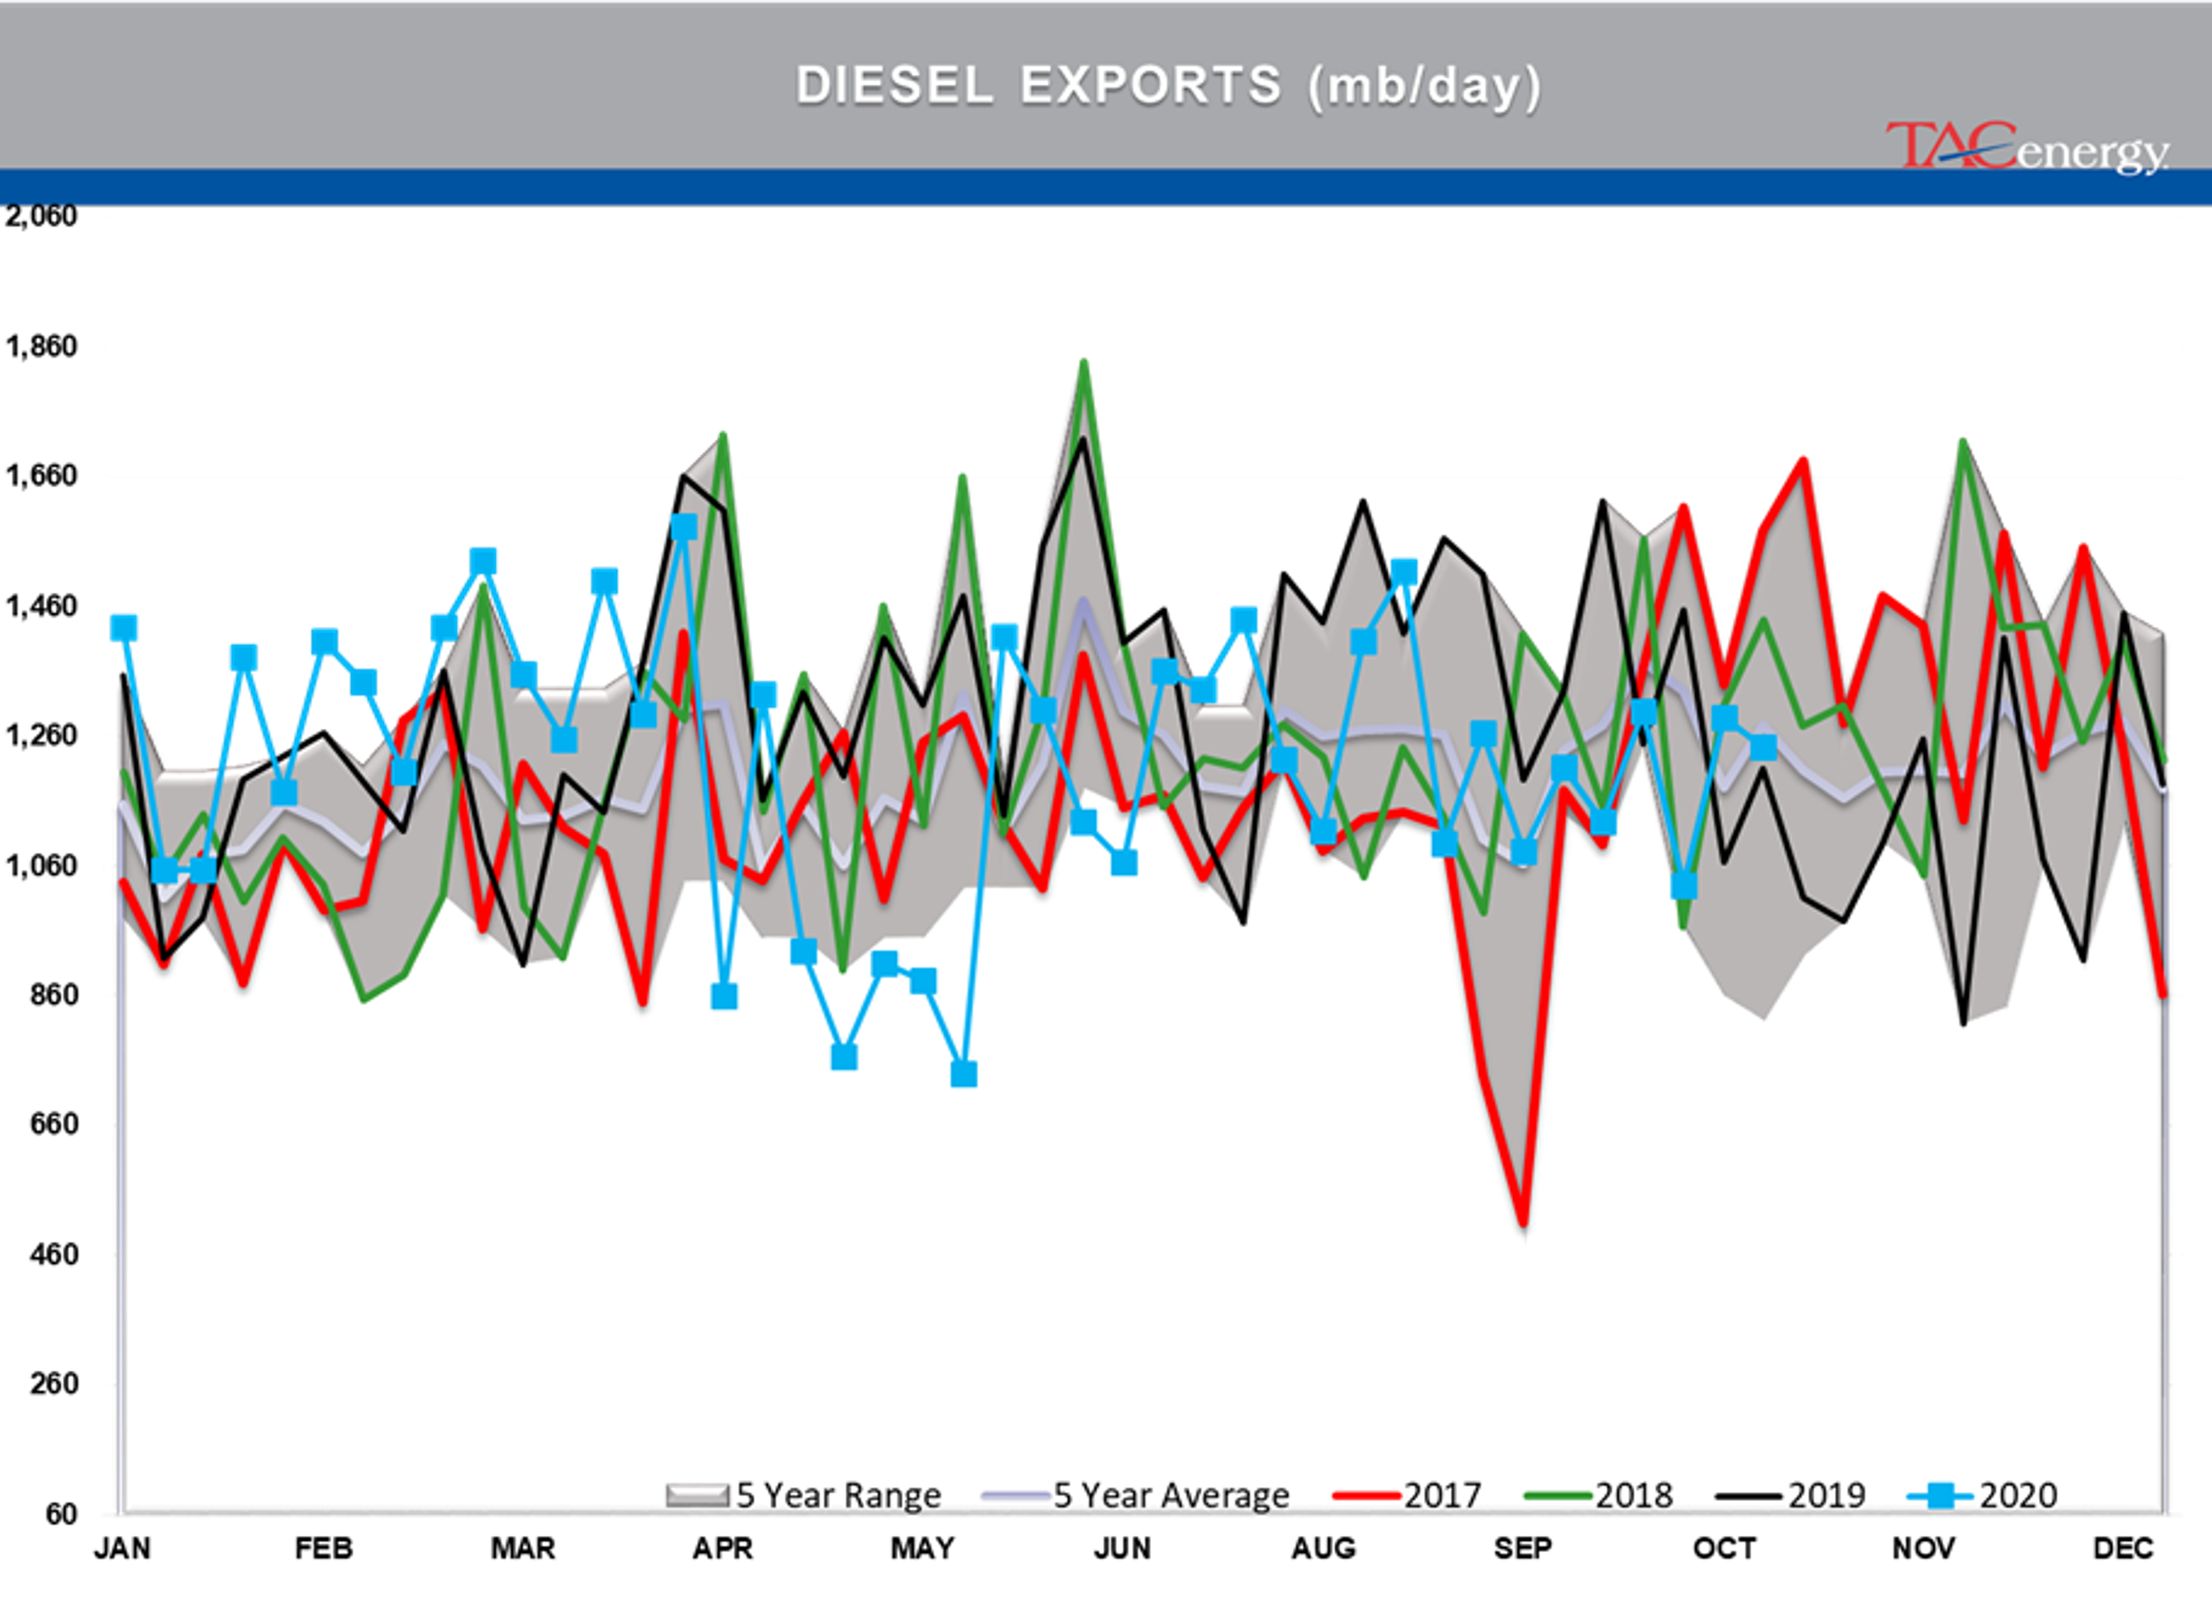Image resolution: width=2212 pixels, height=1602 pixels.
Task: Click the 260 y-axis value
Action: [x=54, y=1384]
